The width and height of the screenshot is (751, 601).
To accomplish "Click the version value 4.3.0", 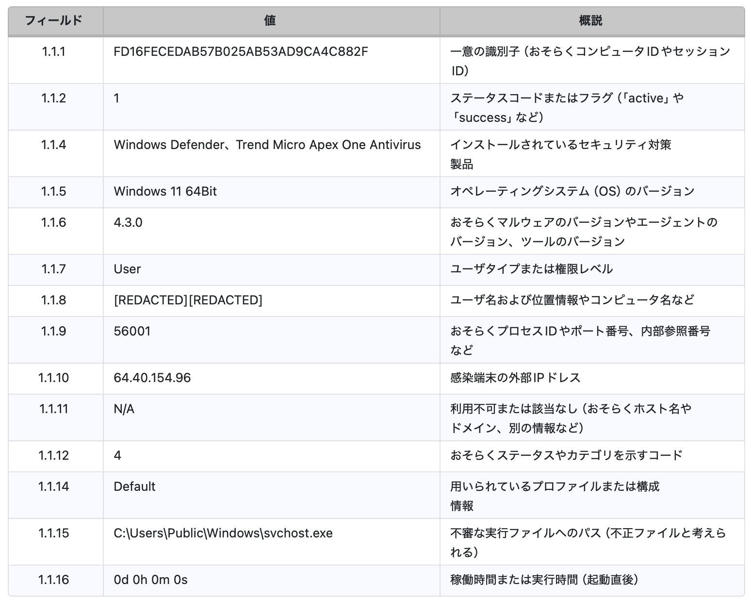I will click(128, 222).
